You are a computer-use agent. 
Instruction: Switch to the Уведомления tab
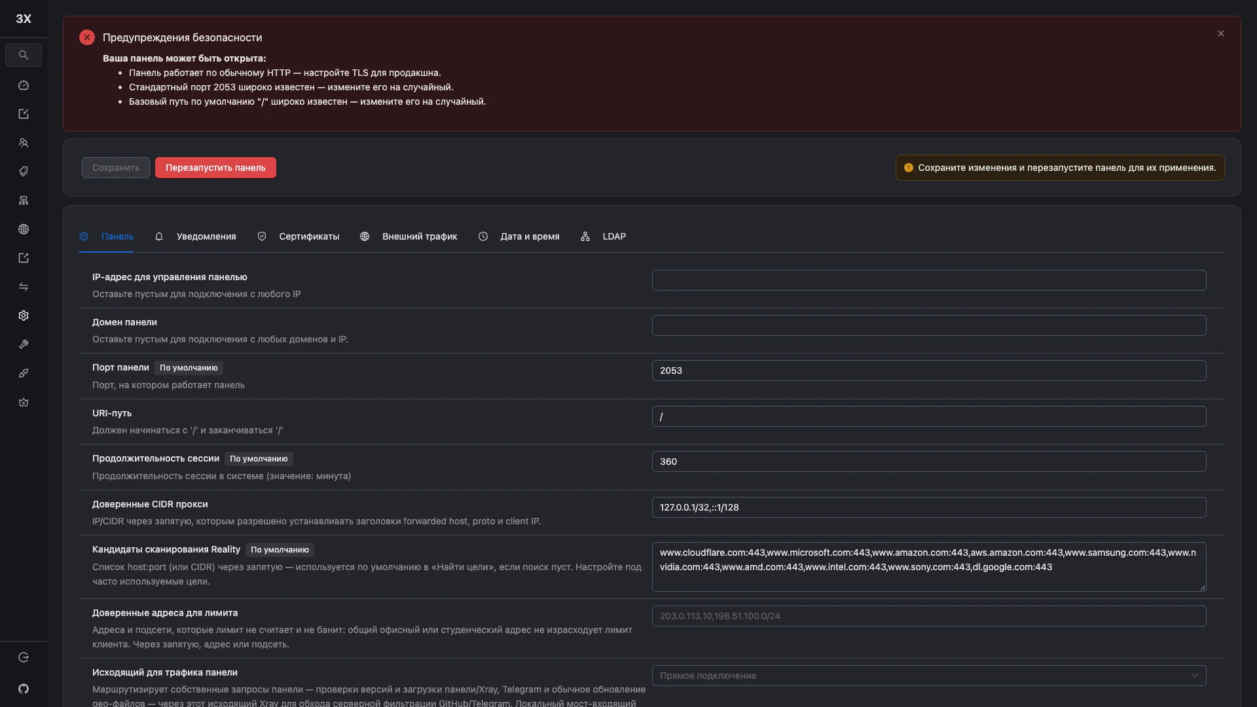(195, 236)
